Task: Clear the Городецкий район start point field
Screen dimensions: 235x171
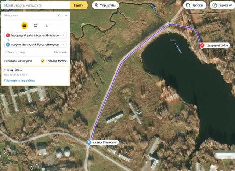Action: click(63, 35)
